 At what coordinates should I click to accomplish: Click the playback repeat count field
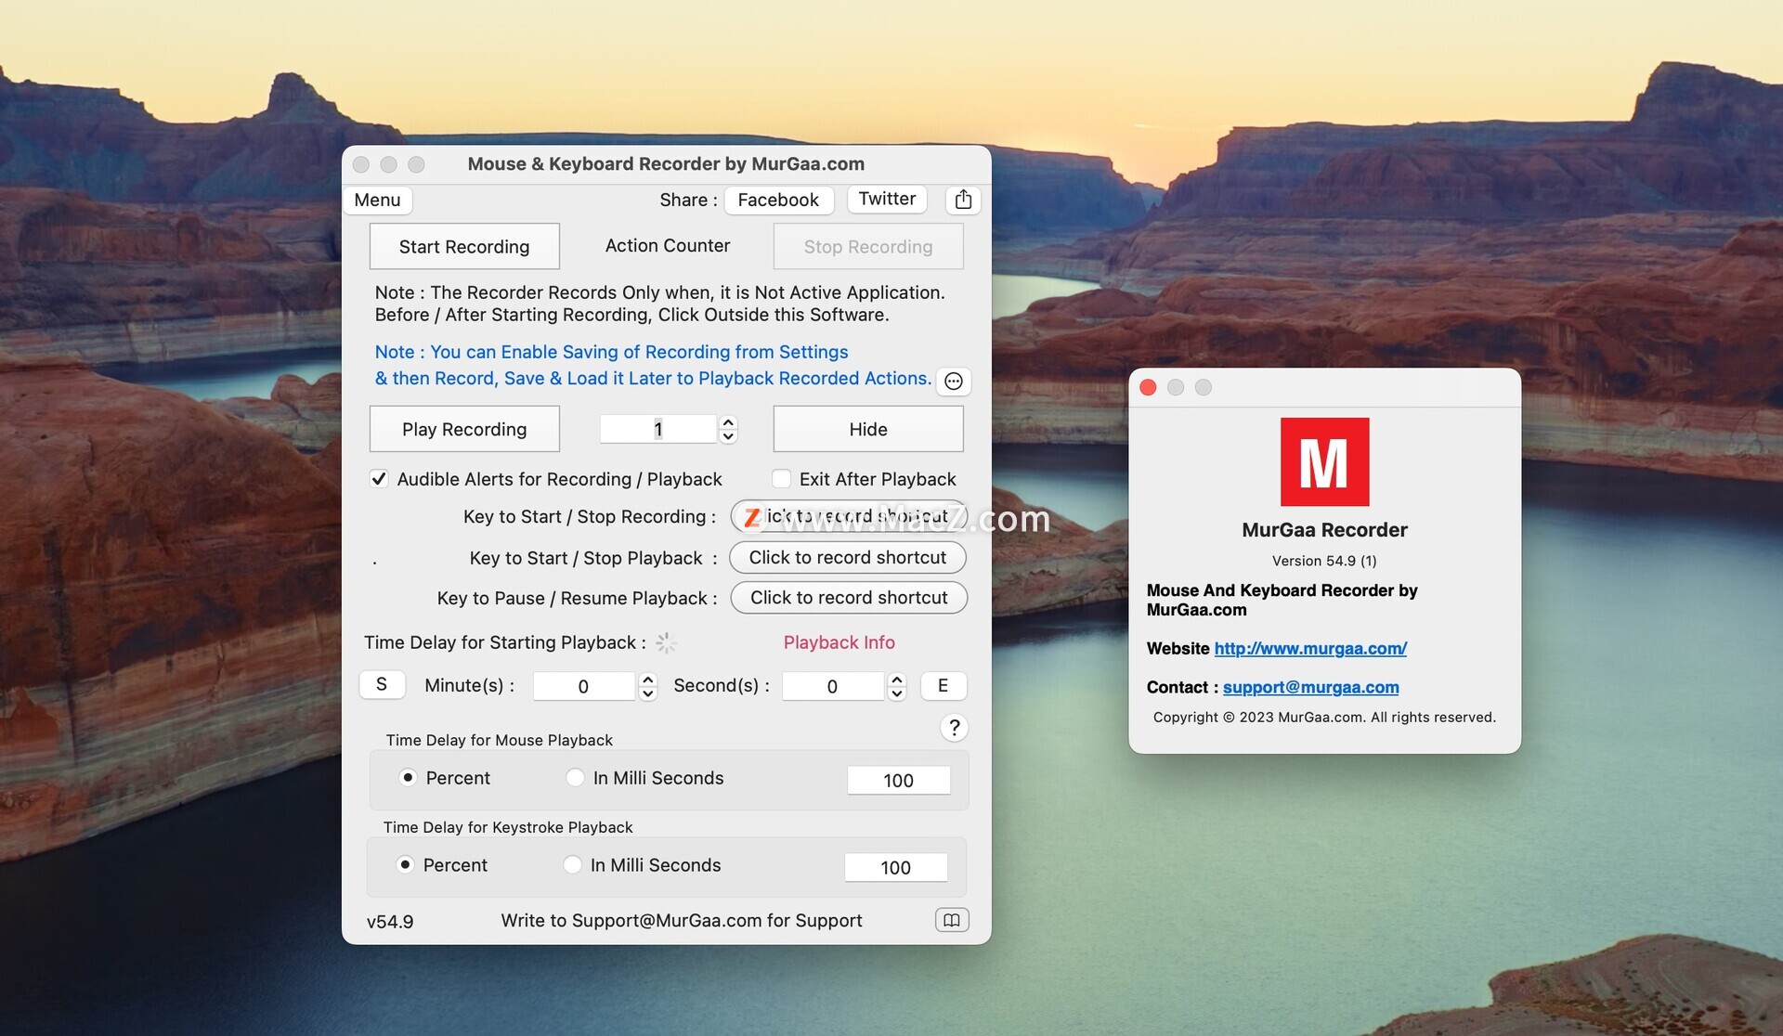click(x=658, y=429)
